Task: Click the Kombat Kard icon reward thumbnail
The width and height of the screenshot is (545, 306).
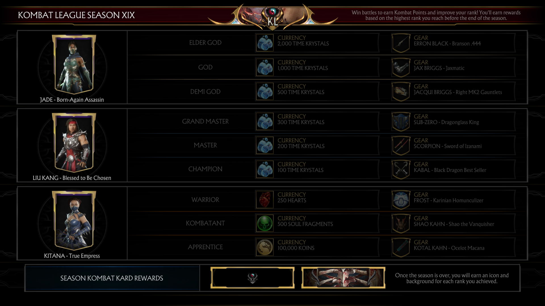Action: point(252,278)
